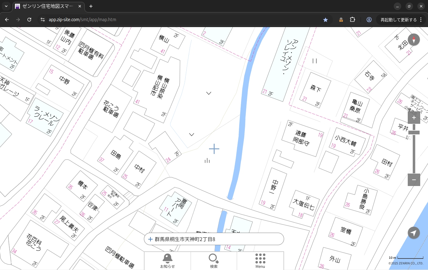
Task: Select house labeled 室橋
Action: tap(346, 231)
